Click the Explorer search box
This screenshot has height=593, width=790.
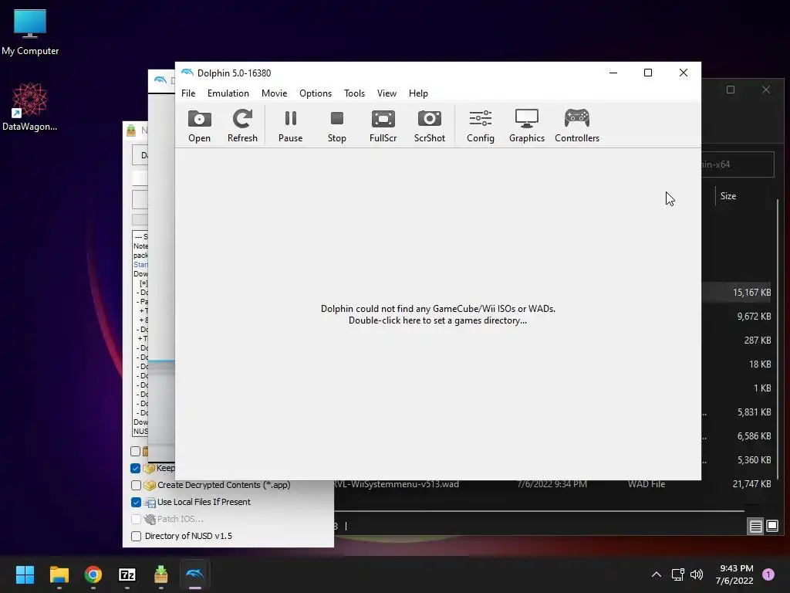(x=738, y=164)
